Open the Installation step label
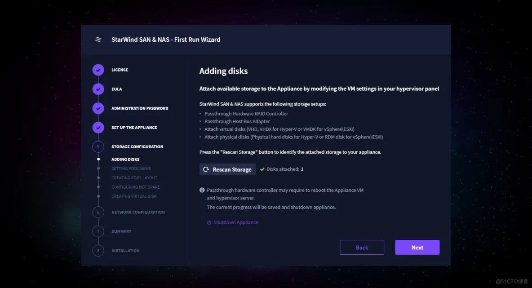 pyautogui.click(x=125, y=251)
